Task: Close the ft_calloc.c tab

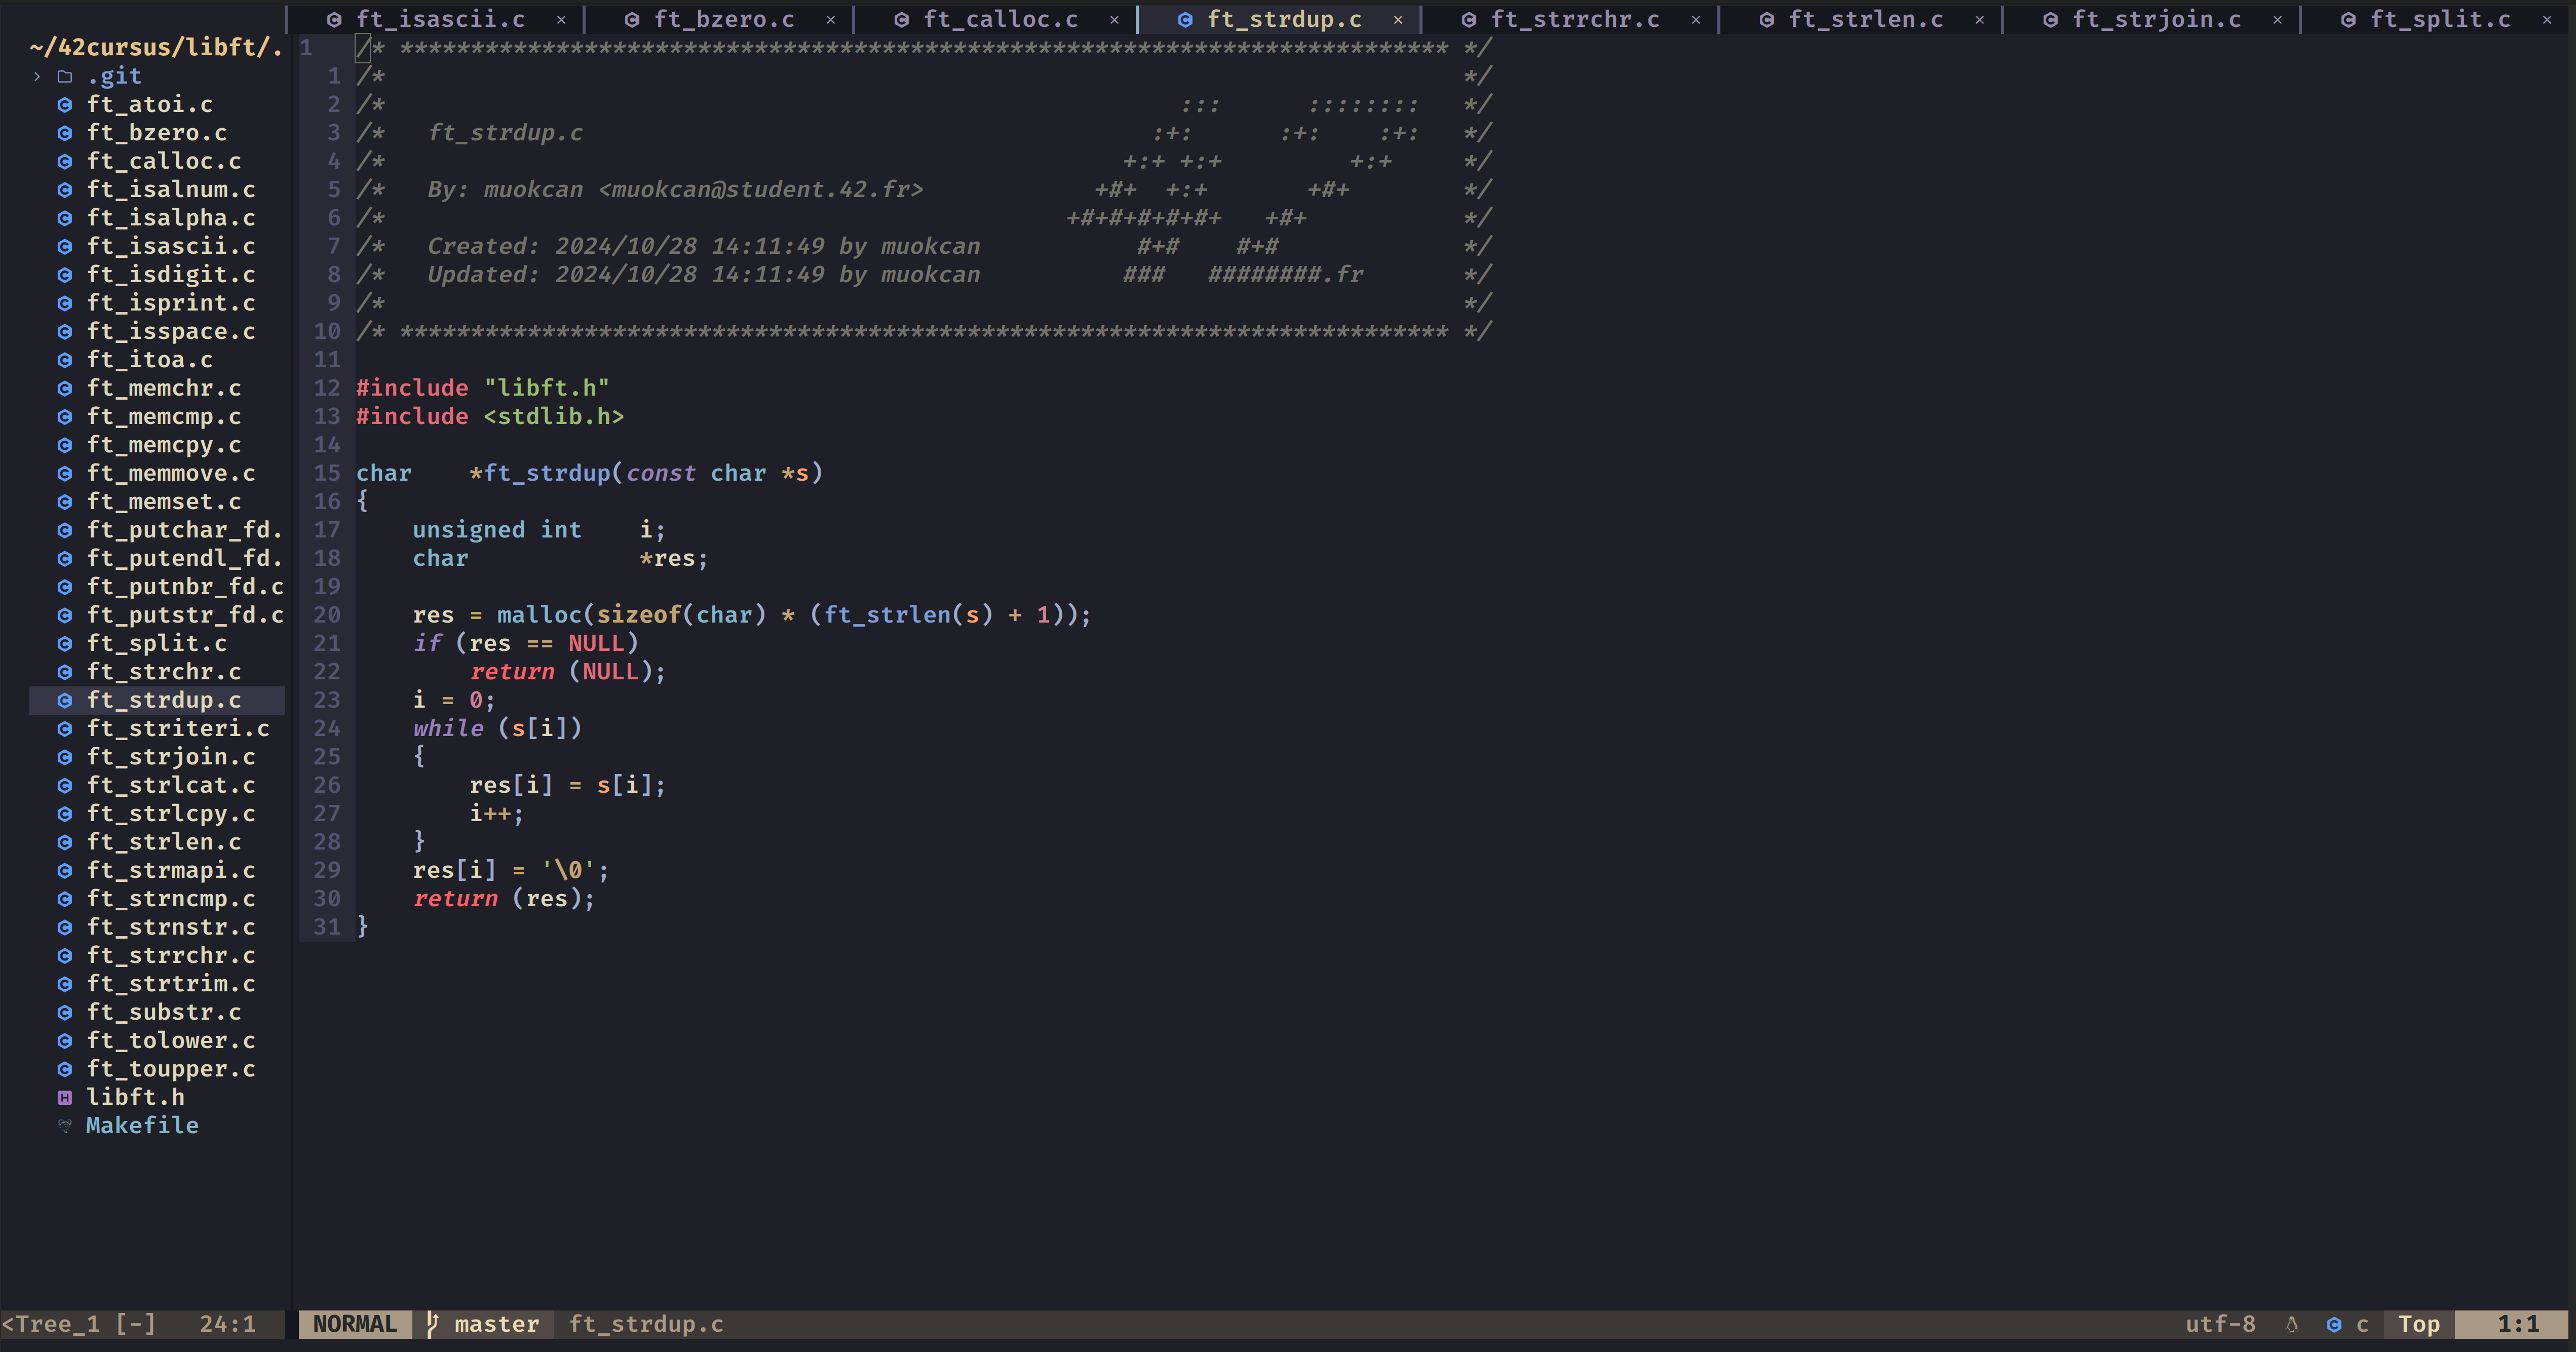Action: (x=1114, y=20)
